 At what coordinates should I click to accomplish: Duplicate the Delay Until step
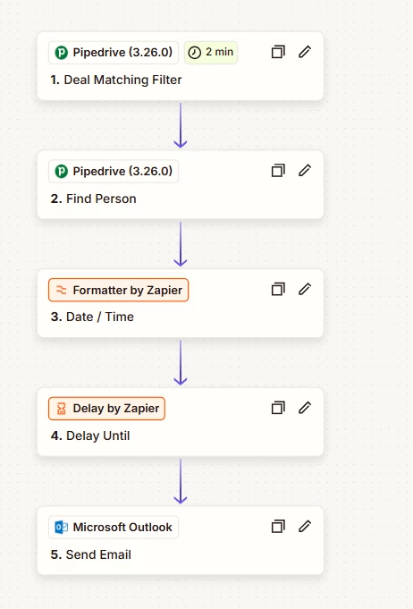click(x=278, y=408)
